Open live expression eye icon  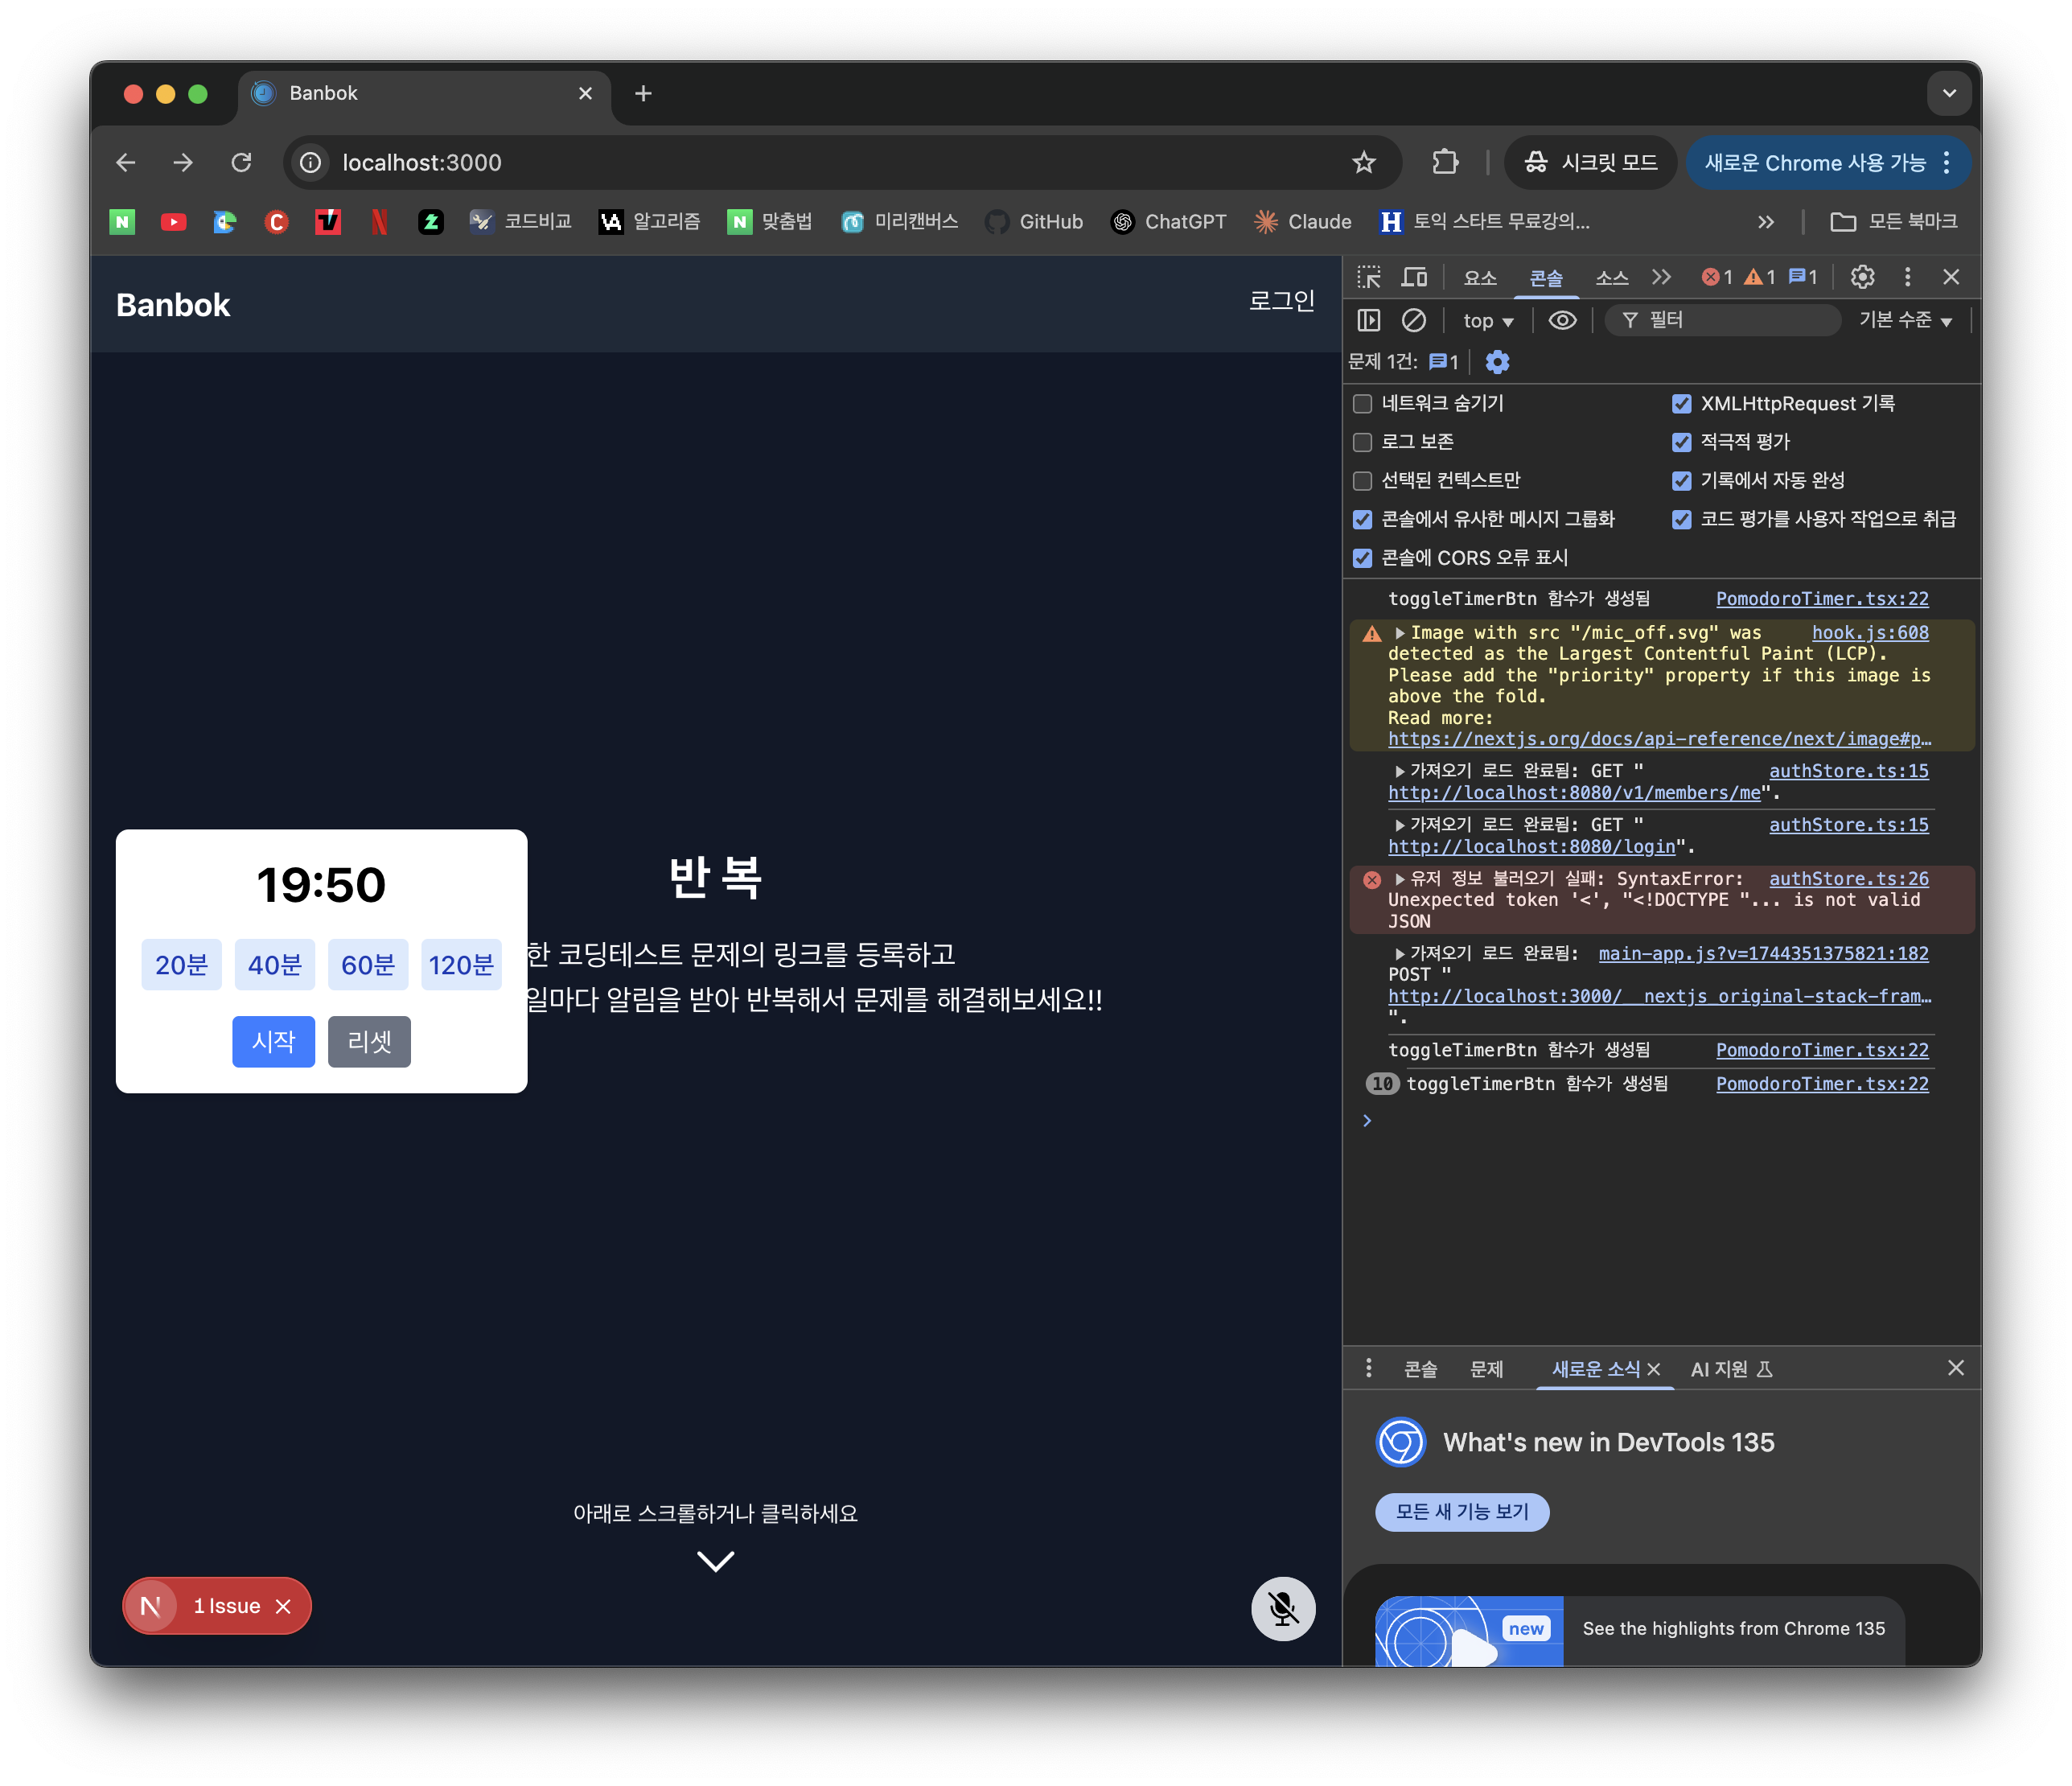click(x=1561, y=320)
